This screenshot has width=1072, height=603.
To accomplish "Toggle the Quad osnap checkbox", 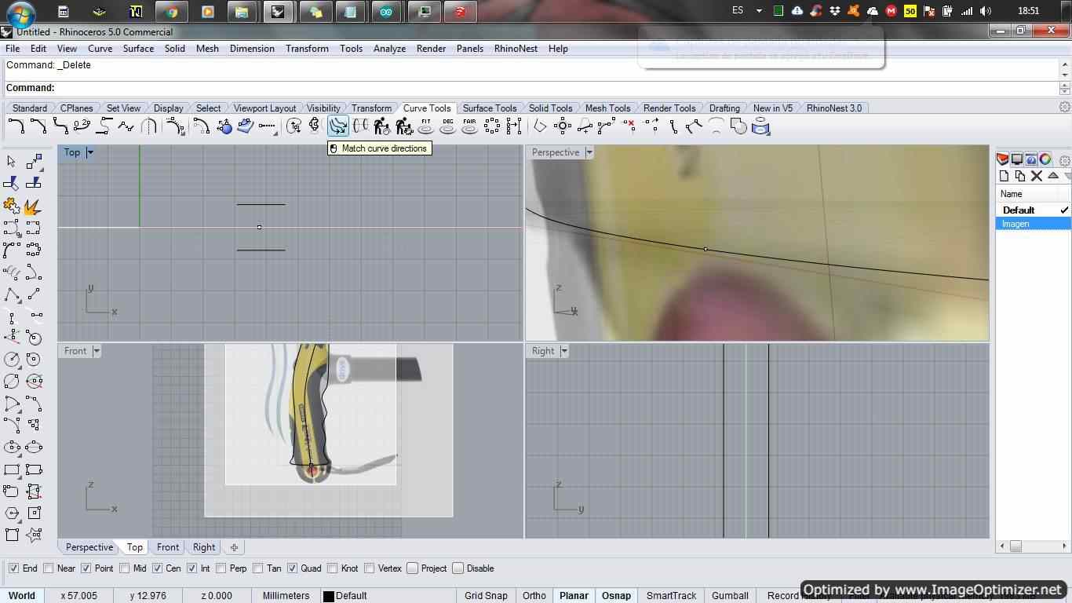I will click(292, 568).
